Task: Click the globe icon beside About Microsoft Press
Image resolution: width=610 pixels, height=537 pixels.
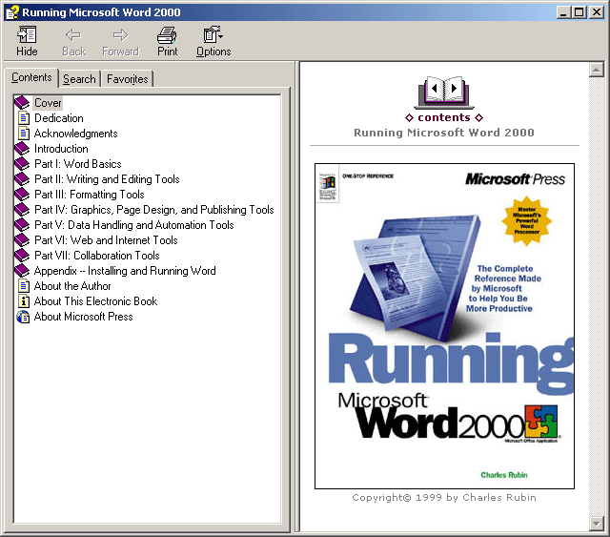Action: click(23, 317)
